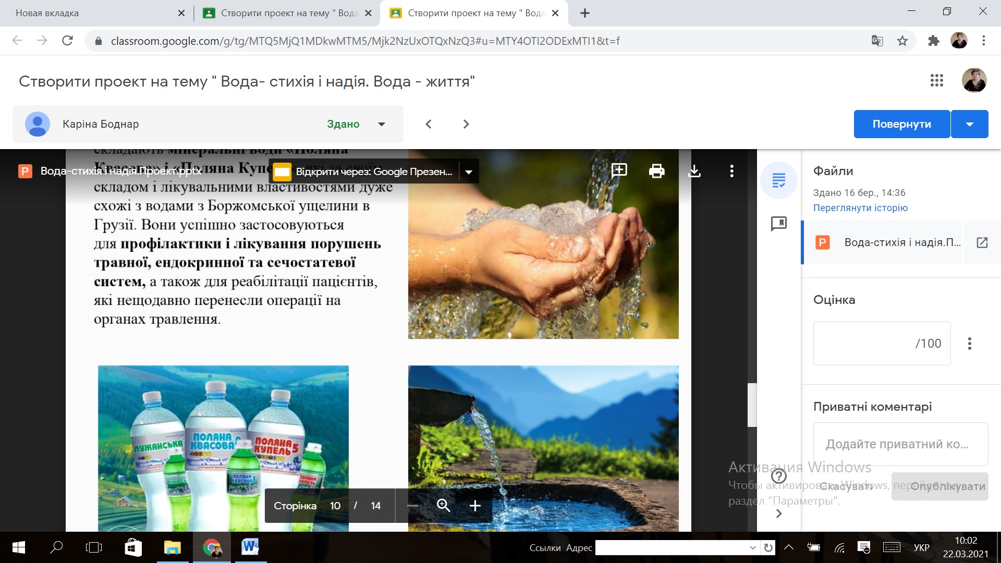
Task: Bookmark this page with the star icon
Action: click(902, 41)
